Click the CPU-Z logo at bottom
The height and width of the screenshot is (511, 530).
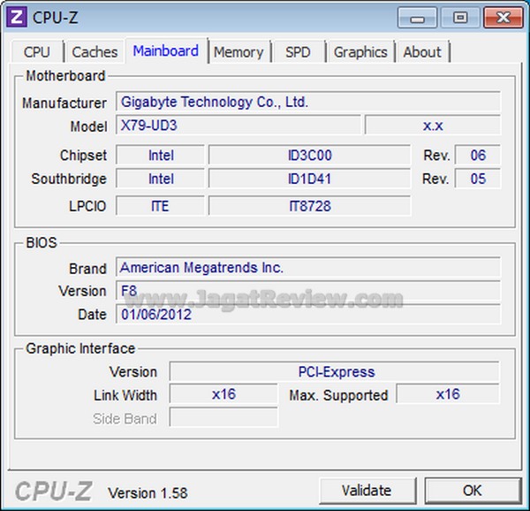pyautogui.click(x=54, y=492)
